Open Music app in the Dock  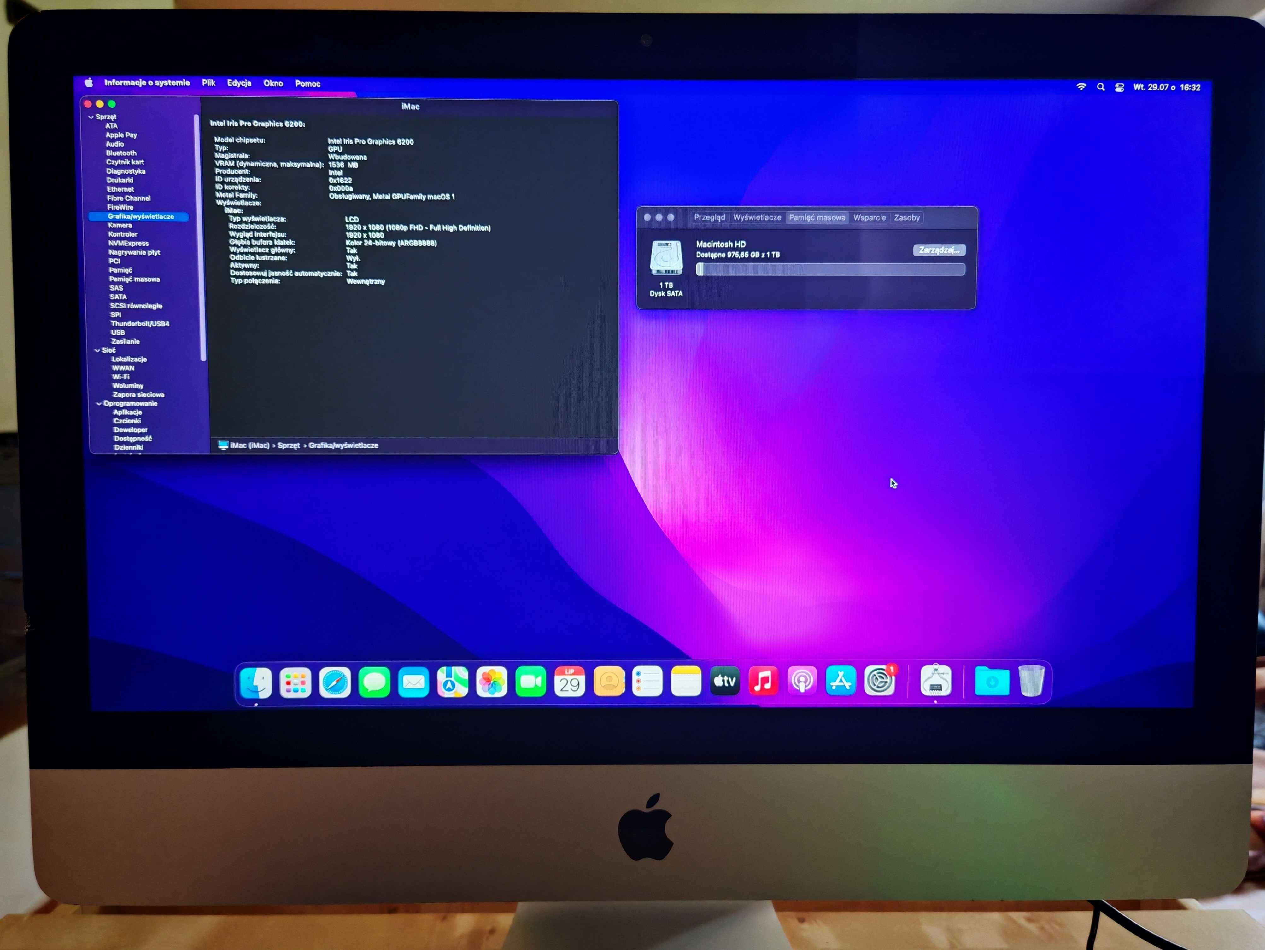click(764, 681)
